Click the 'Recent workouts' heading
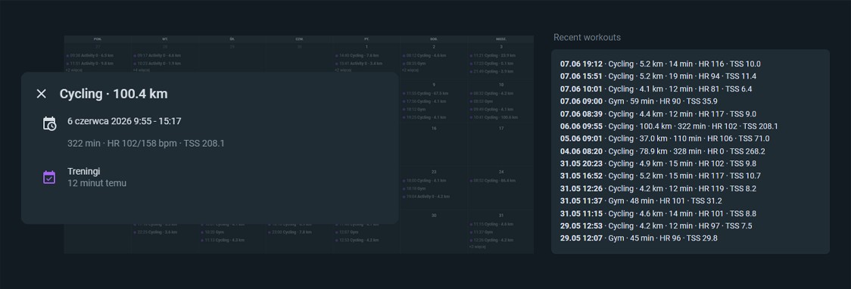 [587, 37]
